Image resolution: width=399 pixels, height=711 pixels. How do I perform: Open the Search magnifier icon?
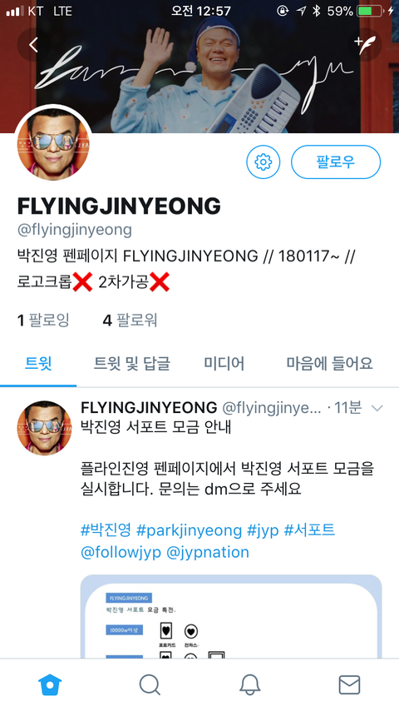click(150, 684)
